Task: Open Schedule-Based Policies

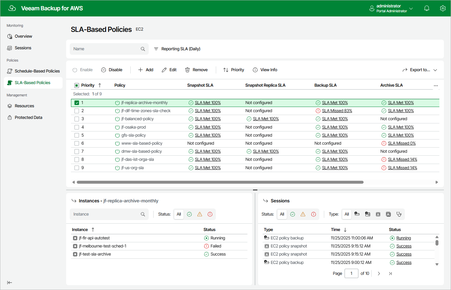Action: coord(33,71)
